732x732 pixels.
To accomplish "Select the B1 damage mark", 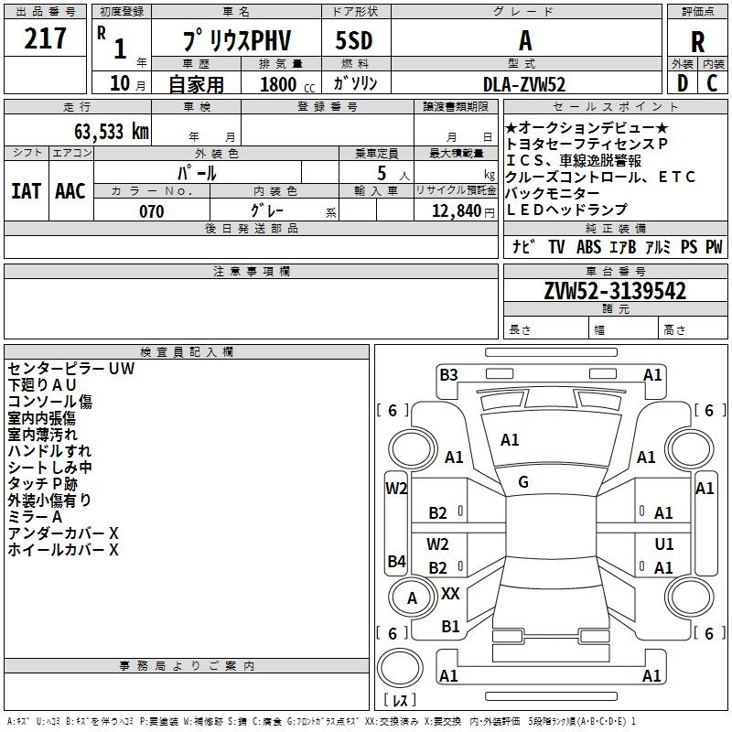I will click(450, 627).
